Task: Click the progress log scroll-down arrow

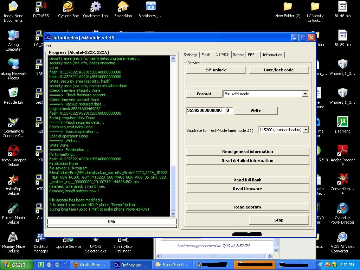Action: (x=173, y=213)
